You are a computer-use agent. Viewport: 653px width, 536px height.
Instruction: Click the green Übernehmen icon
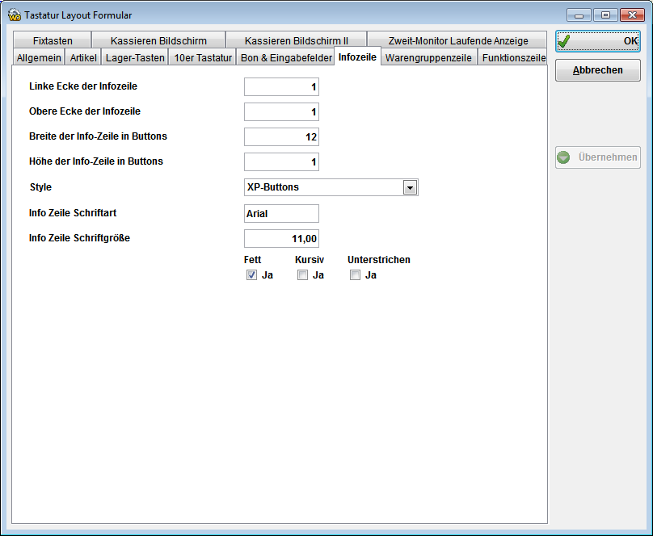(x=563, y=157)
